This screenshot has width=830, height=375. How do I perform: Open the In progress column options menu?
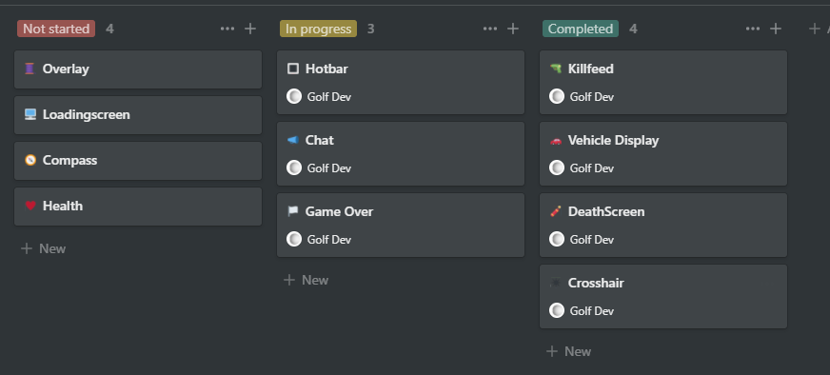[489, 29]
